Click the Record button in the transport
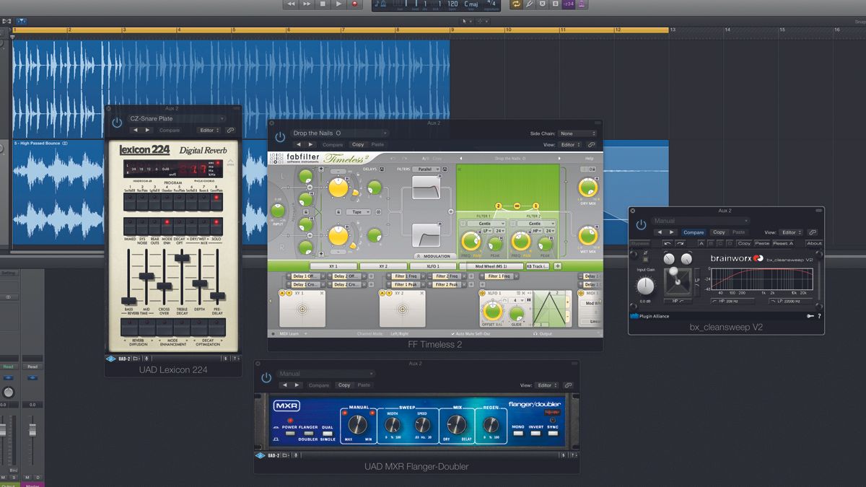 point(354,4)
